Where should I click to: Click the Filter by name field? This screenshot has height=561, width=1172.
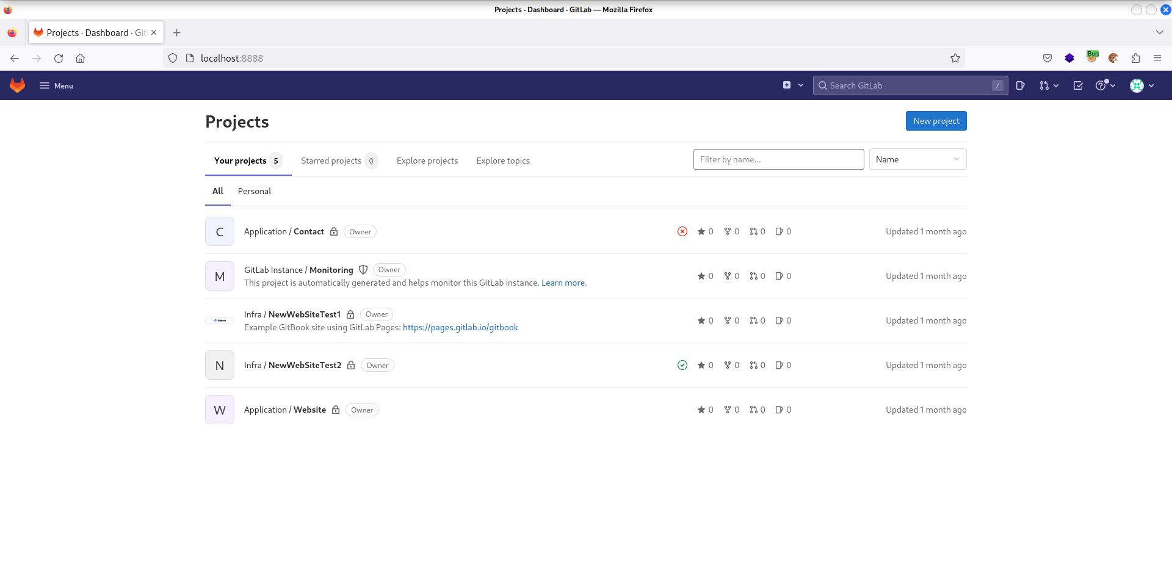[778, 159]
